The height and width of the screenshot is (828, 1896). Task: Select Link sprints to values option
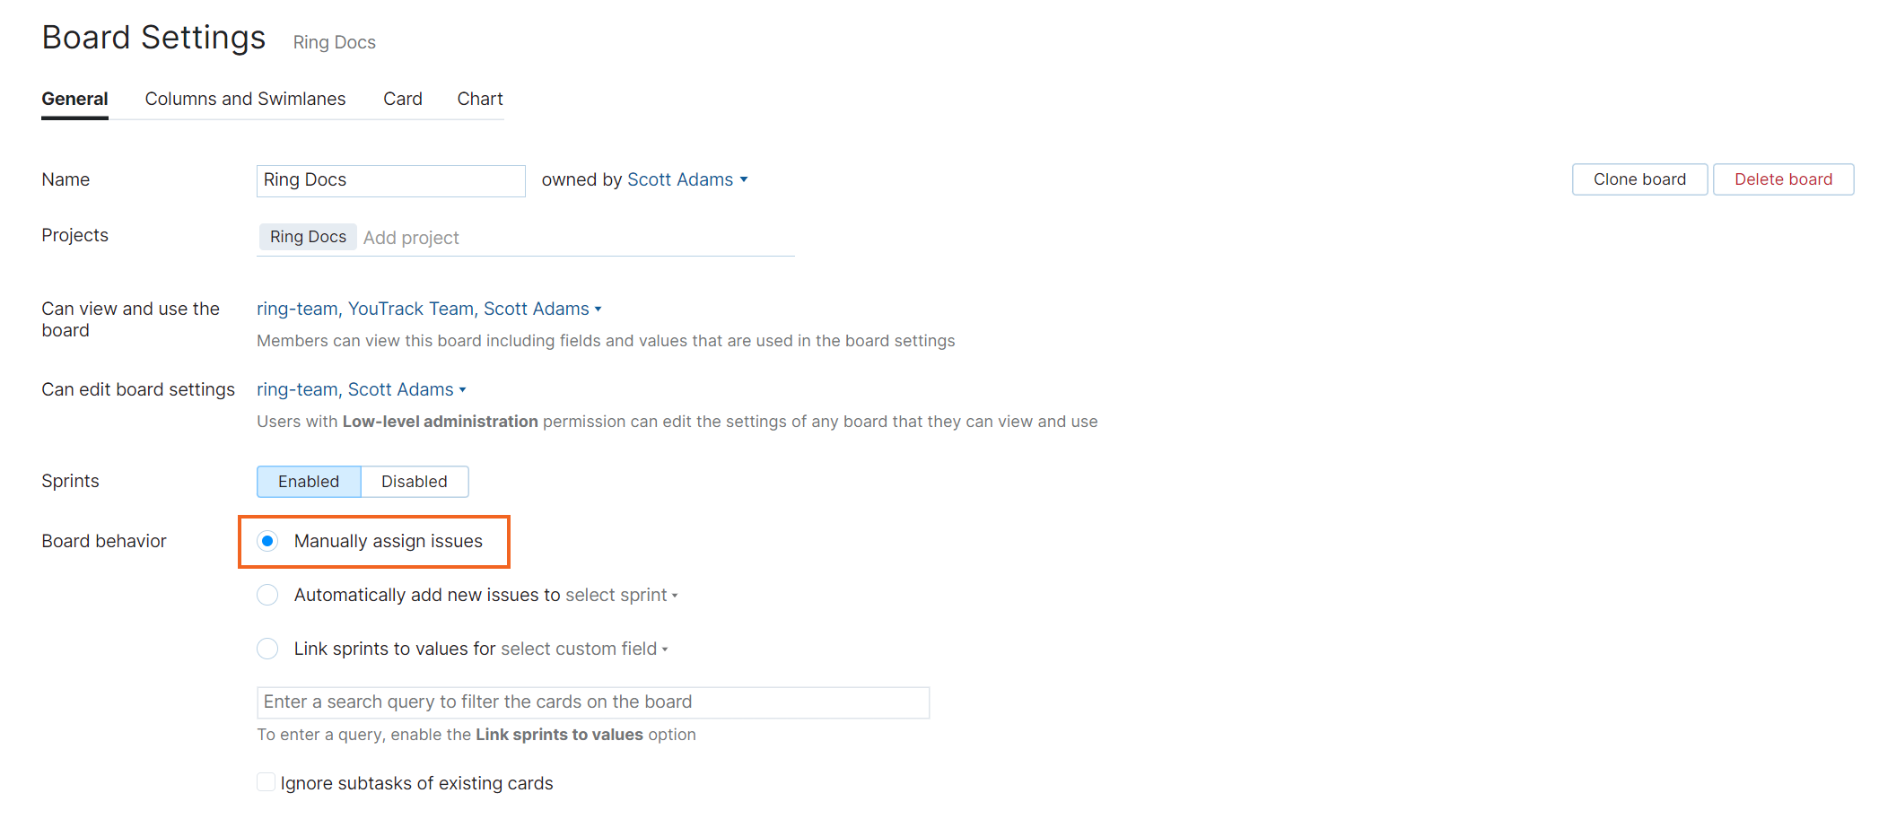click(x=267, y=649)
